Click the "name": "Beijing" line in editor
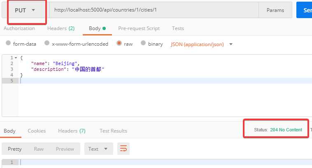This screenshot has width=312, height=168. tap(55, 63)
